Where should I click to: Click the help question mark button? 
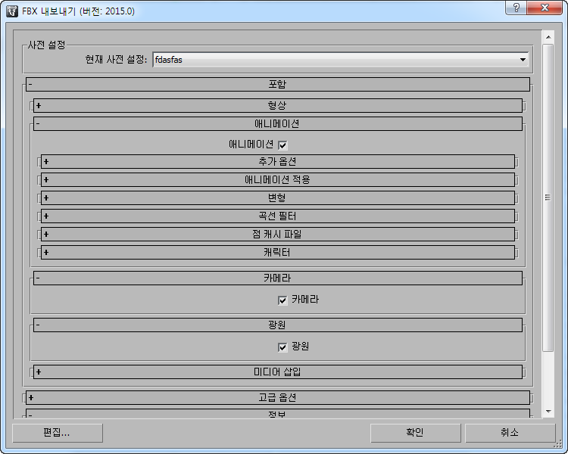[x=517, y=8]
